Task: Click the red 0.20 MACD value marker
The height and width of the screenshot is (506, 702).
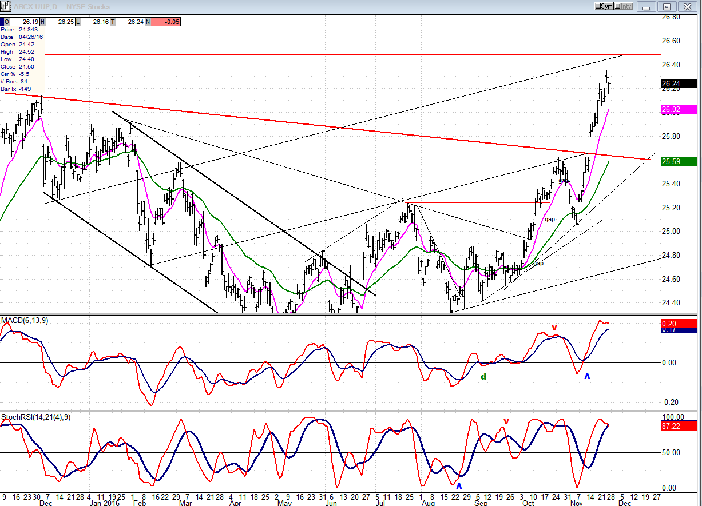Action: point(679,323)
